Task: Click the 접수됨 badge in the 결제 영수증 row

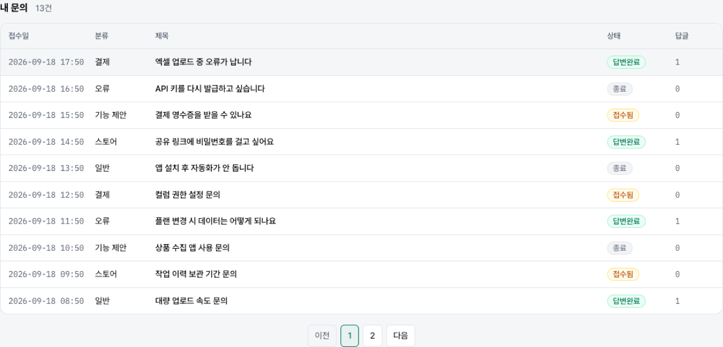Action: point(623,115)
